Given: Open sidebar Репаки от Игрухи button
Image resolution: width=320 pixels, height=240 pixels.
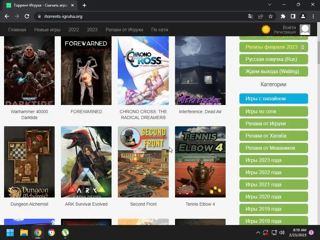Looking at the screenshot, I should [274, 123].
